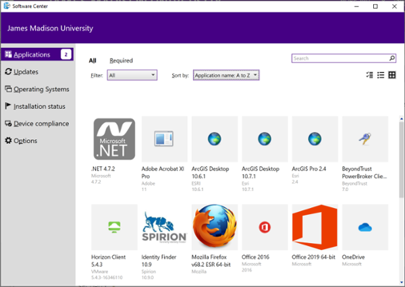Click the ArcGIS Desktop 10.7.1 name

click(261, 173)
